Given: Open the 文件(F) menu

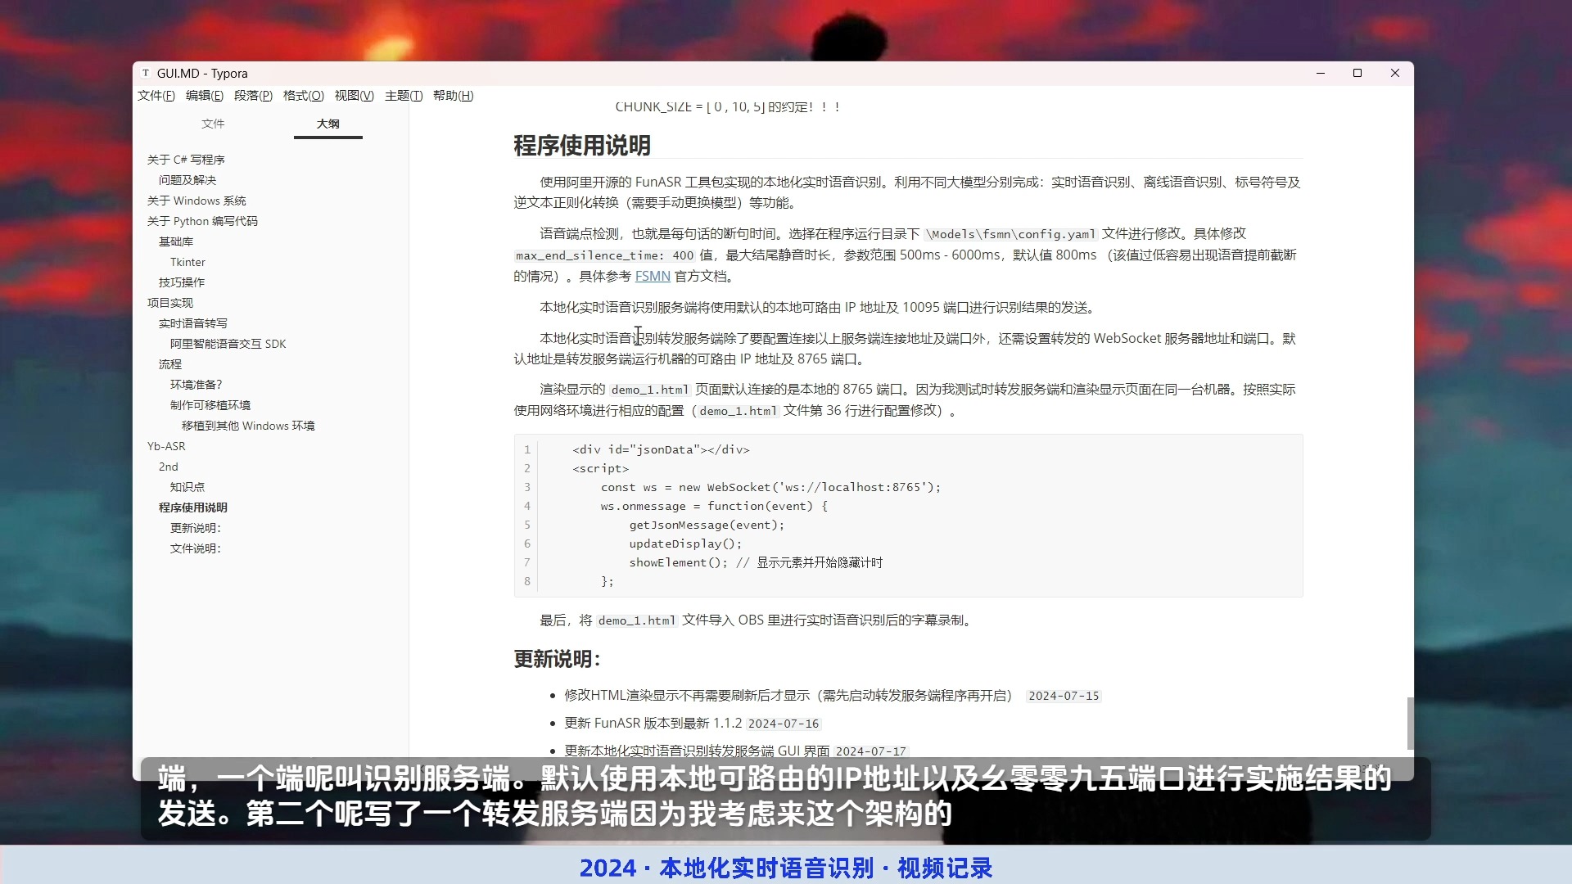Looking at the screenshot, I should 156,96.
